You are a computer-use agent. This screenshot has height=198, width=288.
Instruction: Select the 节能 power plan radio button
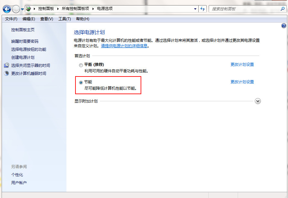tap(81, 82)
